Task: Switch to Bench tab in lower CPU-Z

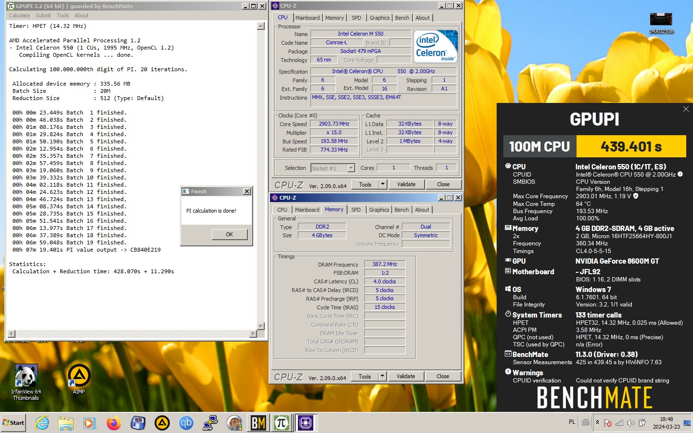Action: [x=402, y=210]
